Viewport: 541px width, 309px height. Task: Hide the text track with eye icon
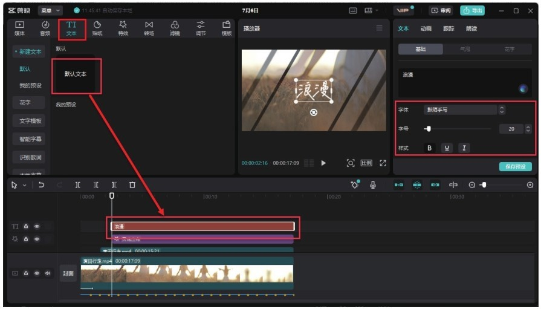37,227
